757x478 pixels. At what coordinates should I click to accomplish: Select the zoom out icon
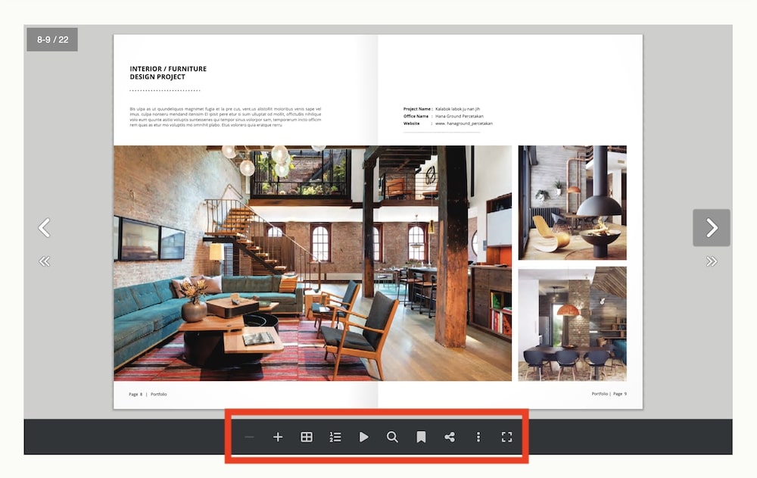[249, 437]
